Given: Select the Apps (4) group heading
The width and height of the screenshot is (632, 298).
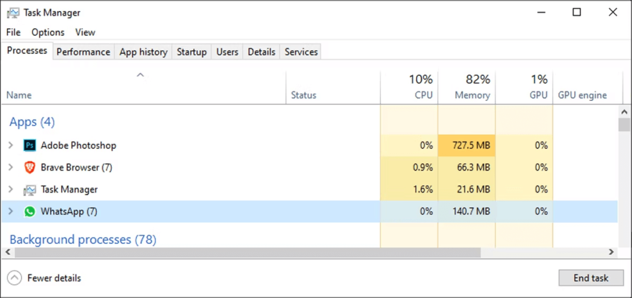Looking at the screenshot, I should click(x=32, y=122).
